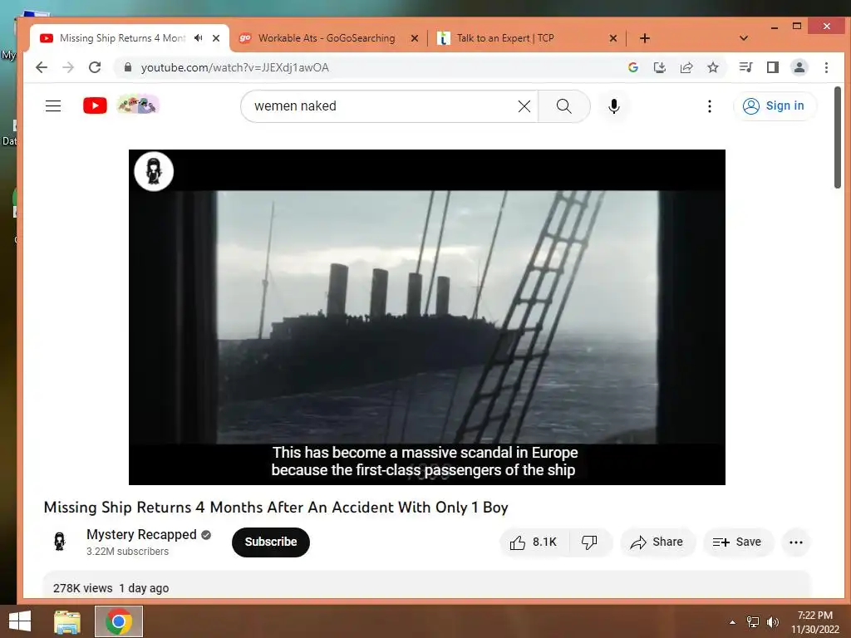Go back in browser history
Image resolution: width=851 pixels, height=638 pixels.
(42, 67)
